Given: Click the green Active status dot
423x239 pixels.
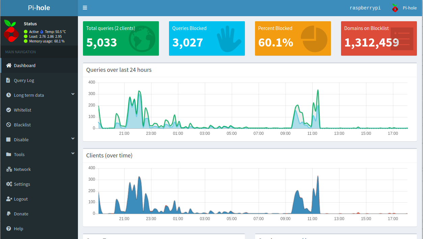Looking at the screenshot, I should [x=26, y=32].
